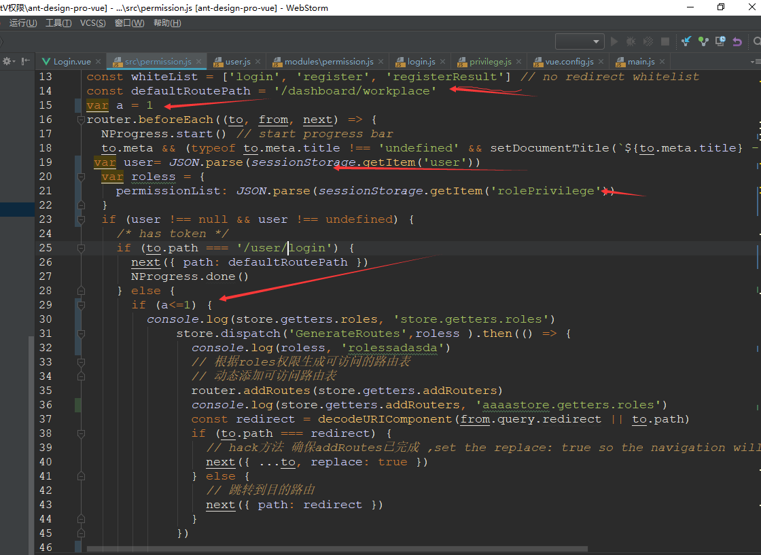The width and height of the screenshot is (761, 555).
Task: Open project panel gear settings
Action: click(x=7, y=61)
